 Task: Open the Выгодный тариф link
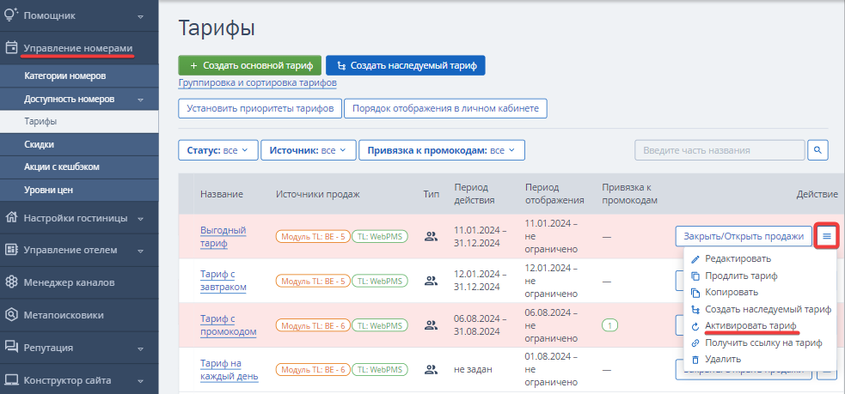(x=223, y=237)
